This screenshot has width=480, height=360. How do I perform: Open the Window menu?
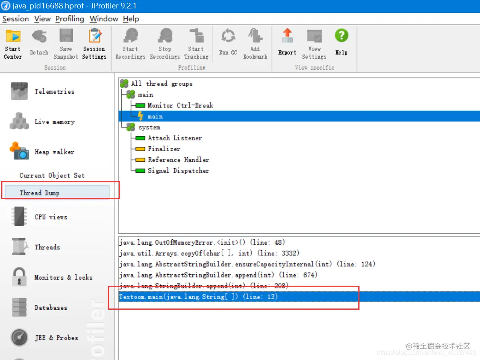click(x=104, y=19)
